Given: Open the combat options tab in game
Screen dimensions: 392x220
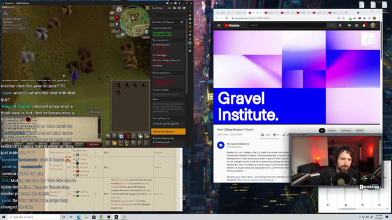Looking at the screenshot, I should [108, 136].
